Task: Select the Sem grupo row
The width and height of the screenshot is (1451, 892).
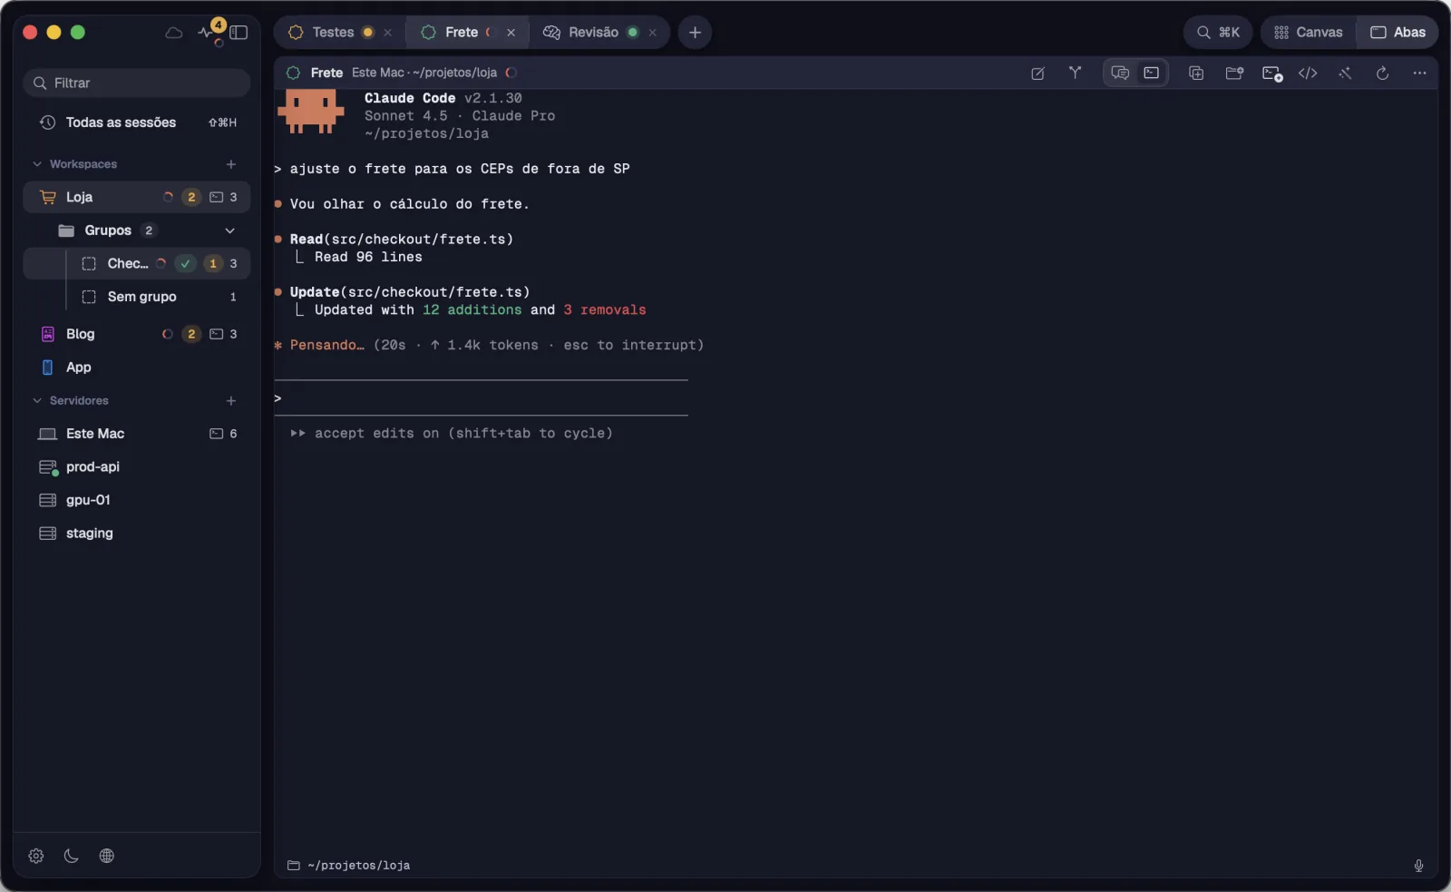Action: [x=137, y=297]
